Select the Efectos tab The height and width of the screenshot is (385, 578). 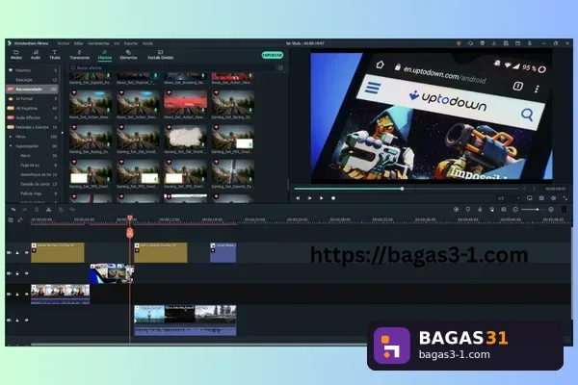(x=105, y=55)
